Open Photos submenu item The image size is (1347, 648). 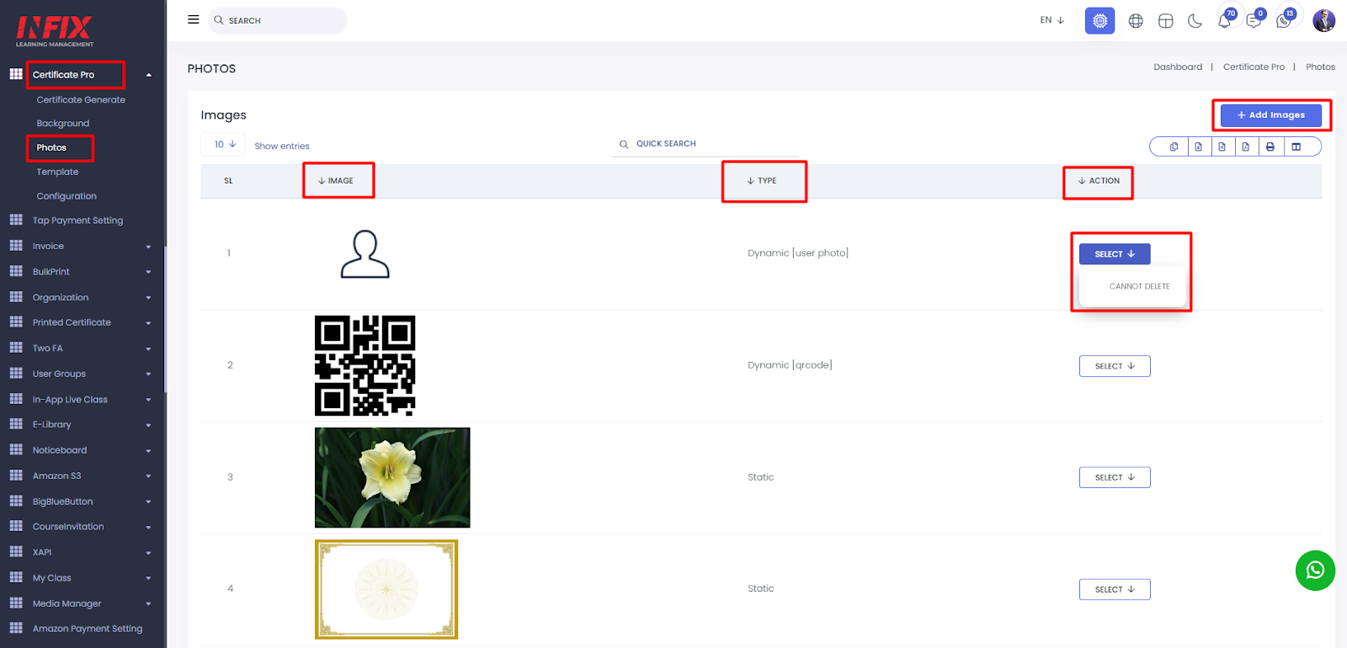tap(51, 147)
